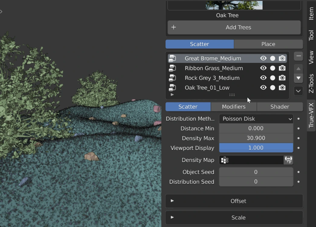Toggle selectability dot for Ribbon Grass_Medium
Image resolution: width=316 pixels, height=227 pixels.
[272, 68]
